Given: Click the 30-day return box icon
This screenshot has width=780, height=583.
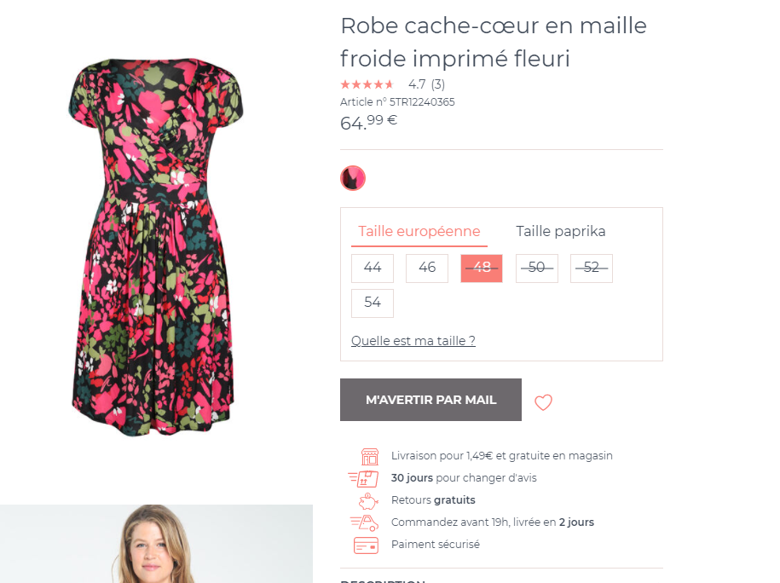Looking at the screenshot, I should click(x=367, y=477).
